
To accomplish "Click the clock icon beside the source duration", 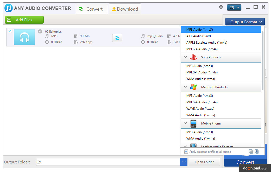I will pos(47,42).
